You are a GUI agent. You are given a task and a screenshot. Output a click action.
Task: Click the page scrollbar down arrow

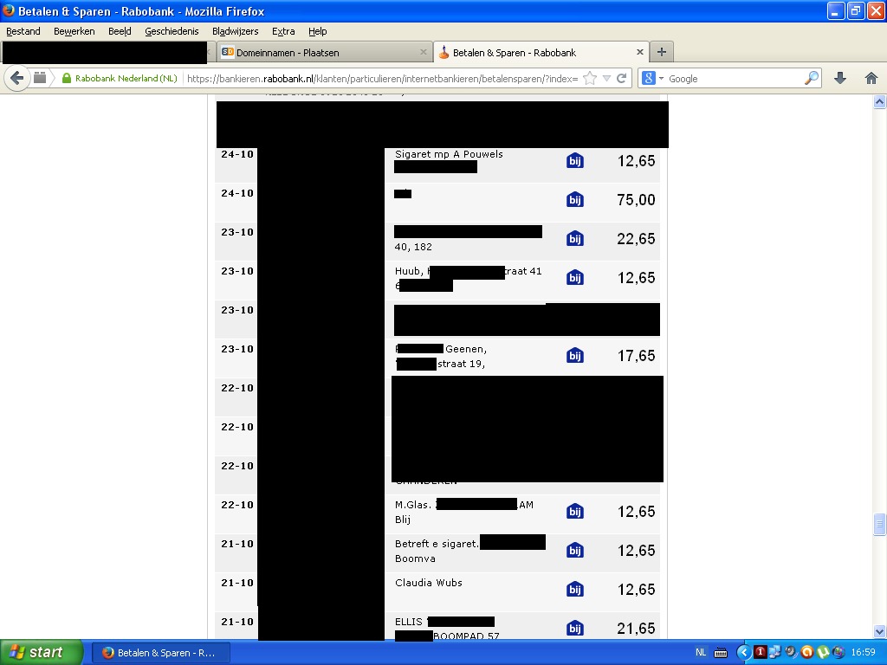(x=880, y=631)
